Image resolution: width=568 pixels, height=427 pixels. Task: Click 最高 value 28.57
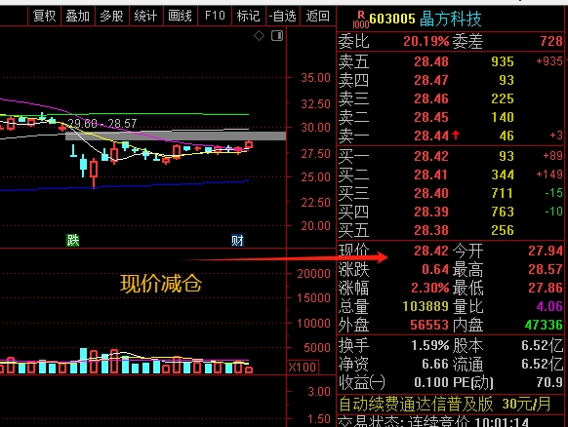click(546, 269)
